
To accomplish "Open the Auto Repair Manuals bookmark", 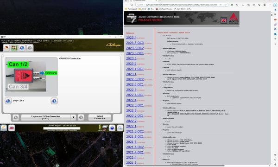I will tap(164, 9).
